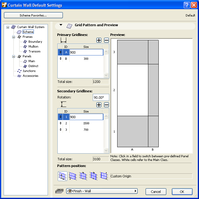The image size is (199, 199).
Task: Collapse the Frames tree node
Action: click(13, 37)
